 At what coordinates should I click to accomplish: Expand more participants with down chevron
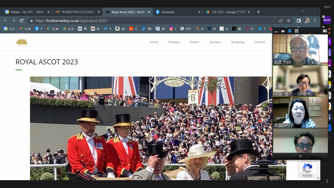click(301, 156)
